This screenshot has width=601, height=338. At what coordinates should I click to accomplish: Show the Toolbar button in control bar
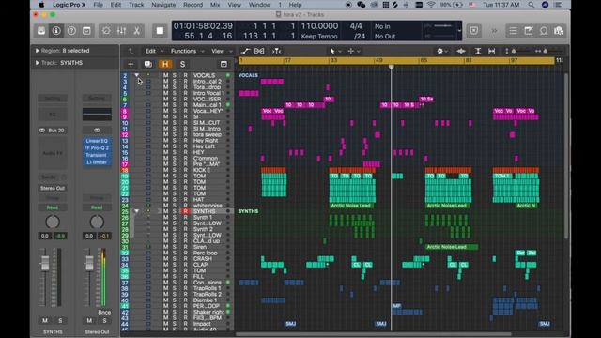86,31
